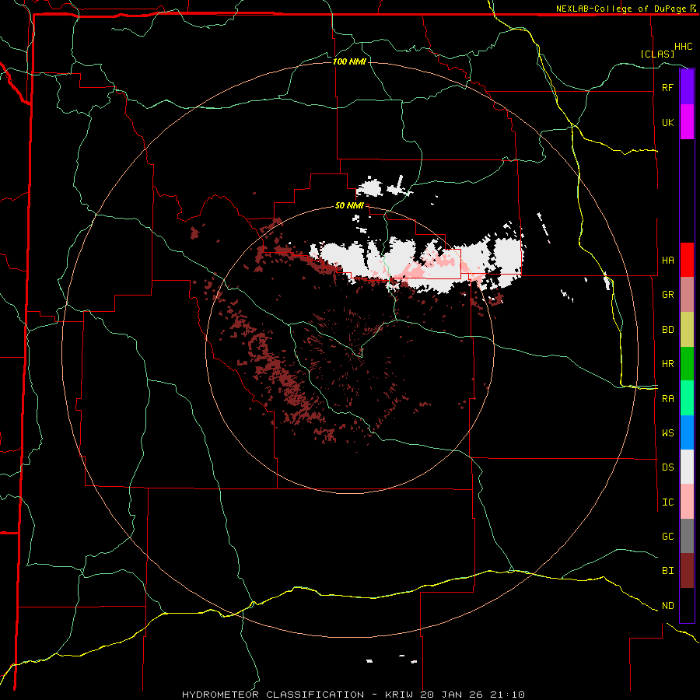Click the UK legend label
This screenshot has width=700, height=700.
click(x=667, y=122)
